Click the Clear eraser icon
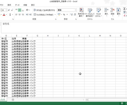 point(125,15)
